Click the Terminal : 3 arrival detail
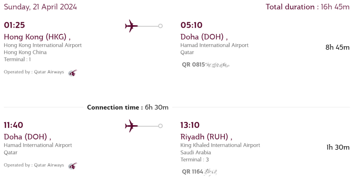The width and height of the screenshot is (353, 178). (x=194, y=159)
